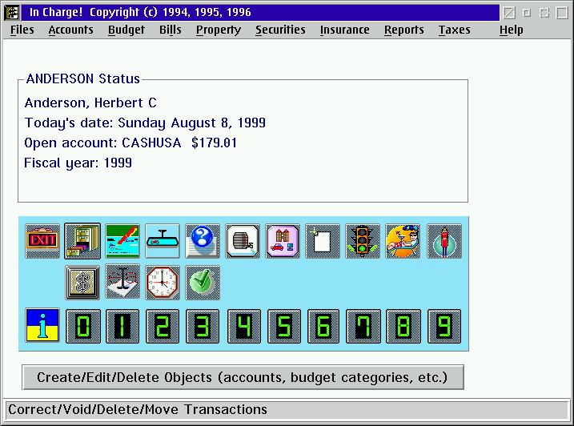Viewport: 574px width, 426px height.
Task: Click the Today's date line
Action: [x=145, y=123]
